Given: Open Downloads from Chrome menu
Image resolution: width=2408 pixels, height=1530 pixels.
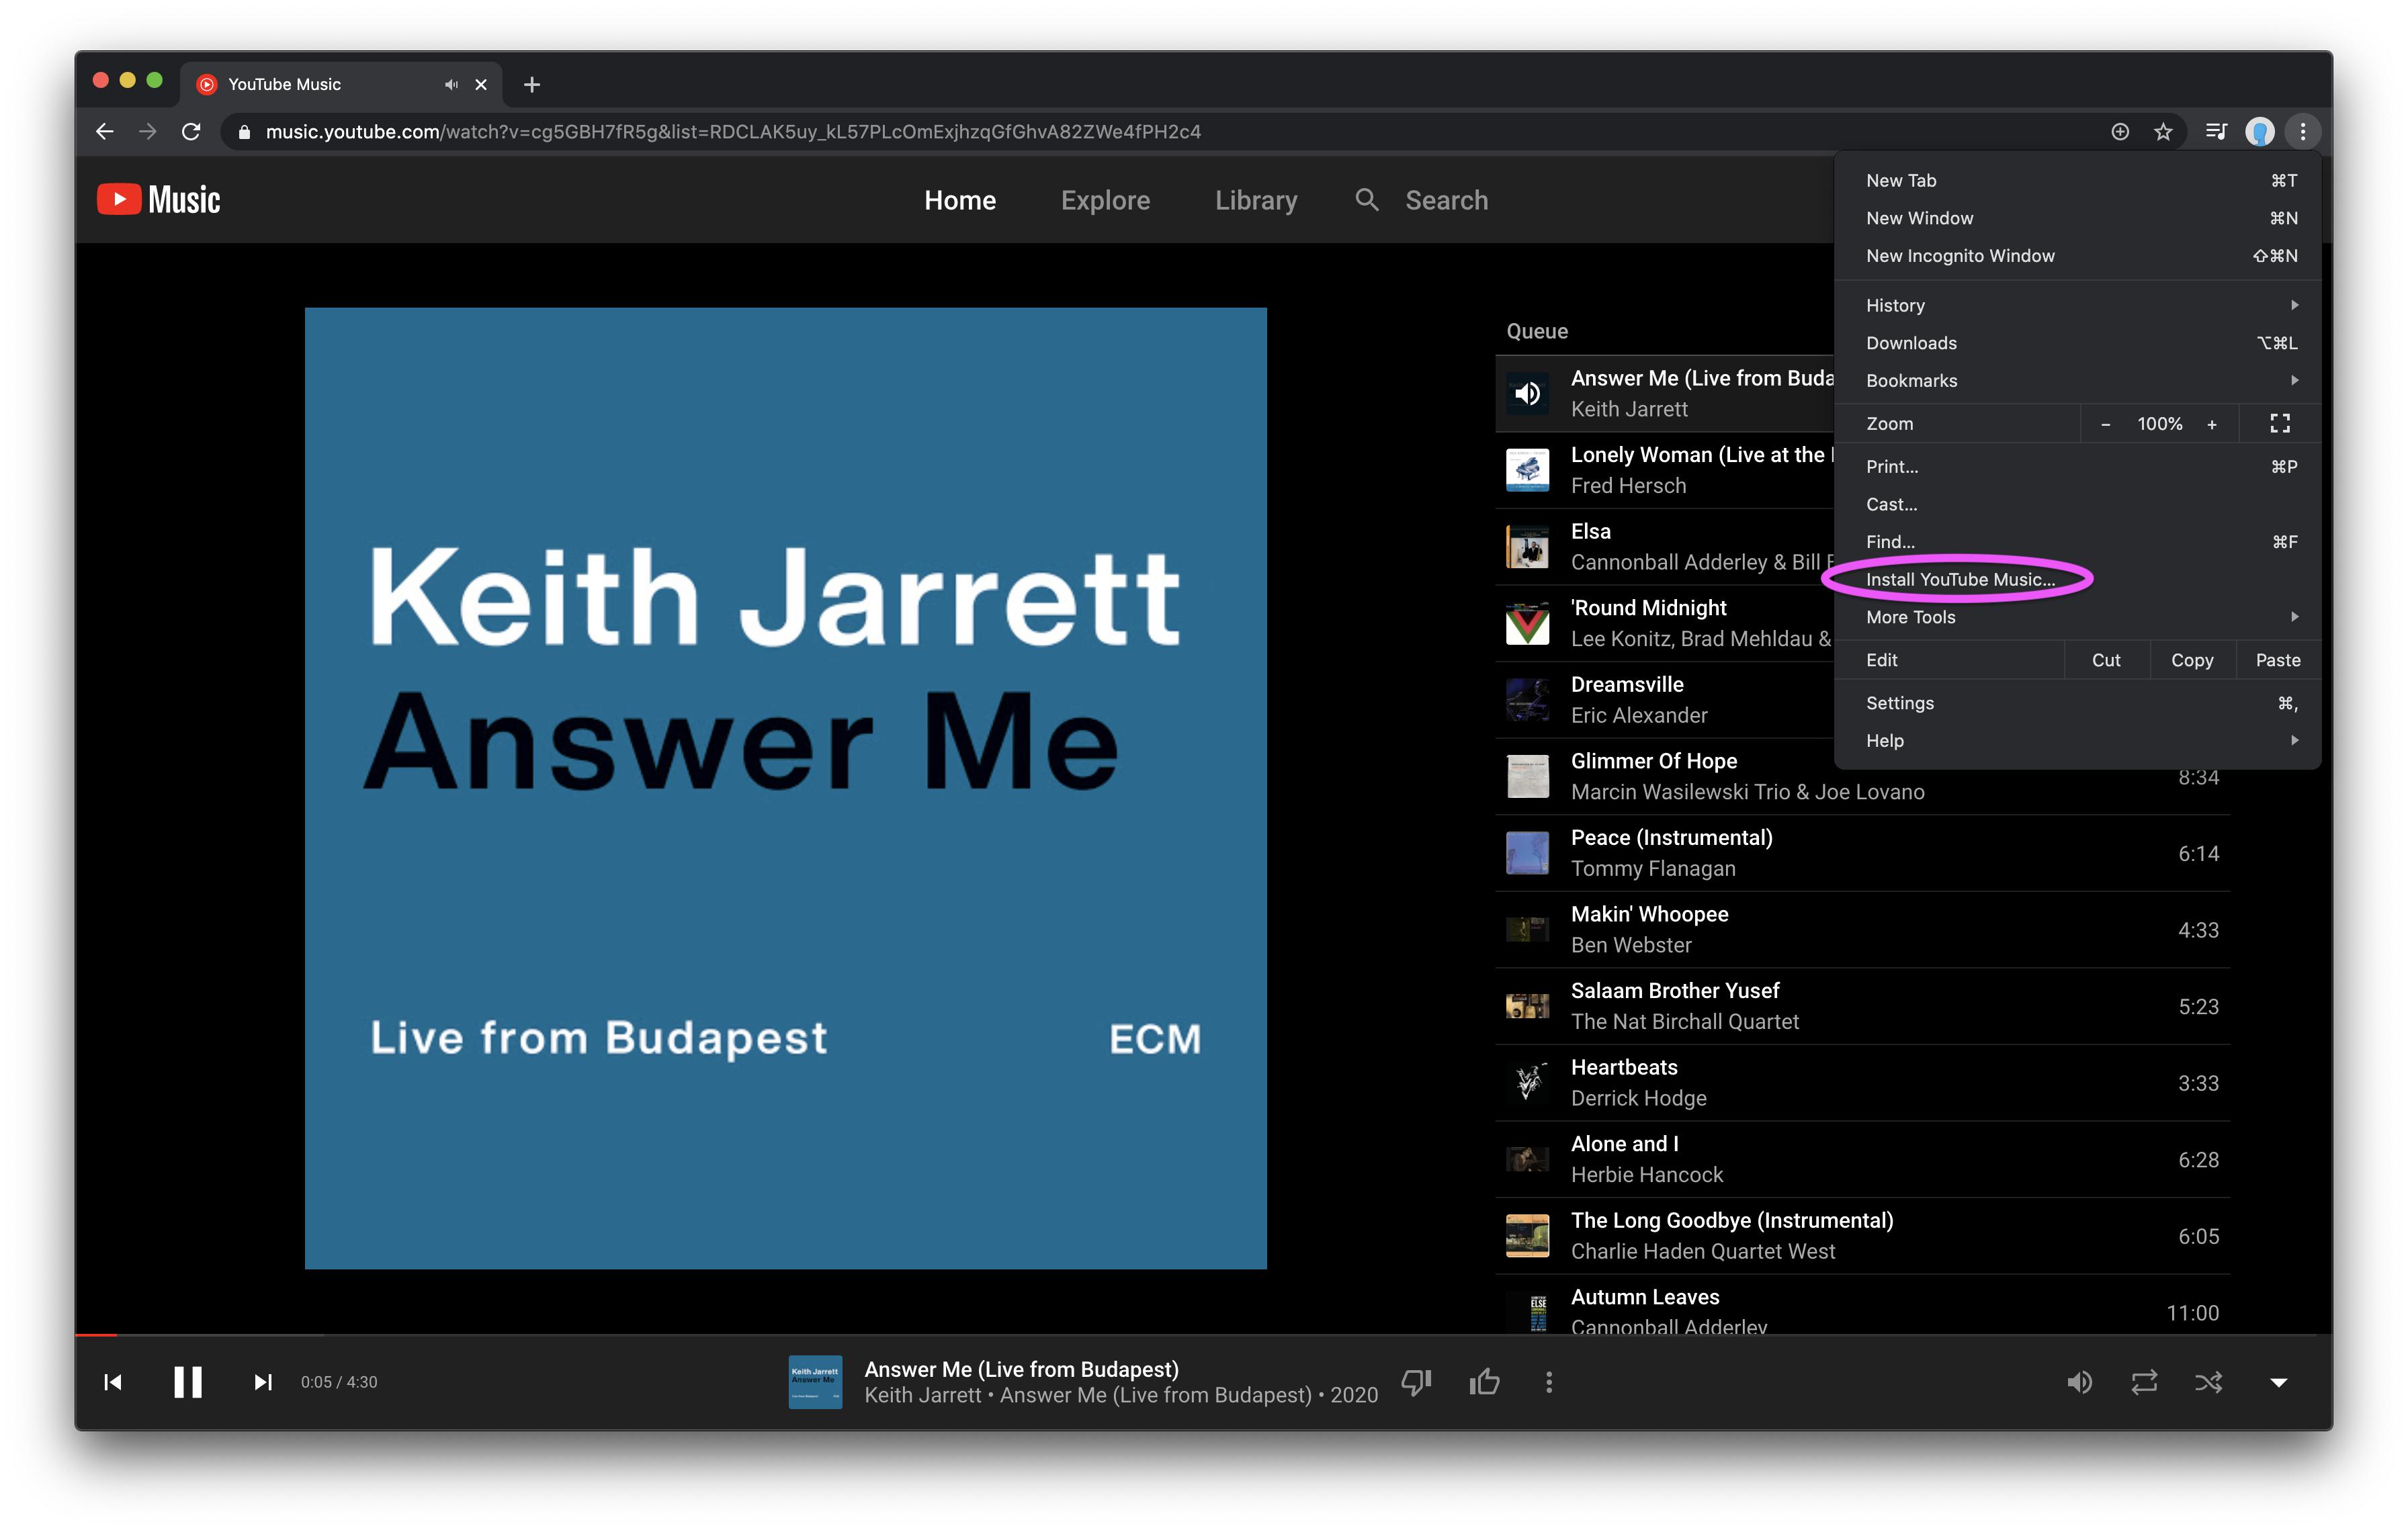Looking at the screenshot, I should [x=2078, y=344].
